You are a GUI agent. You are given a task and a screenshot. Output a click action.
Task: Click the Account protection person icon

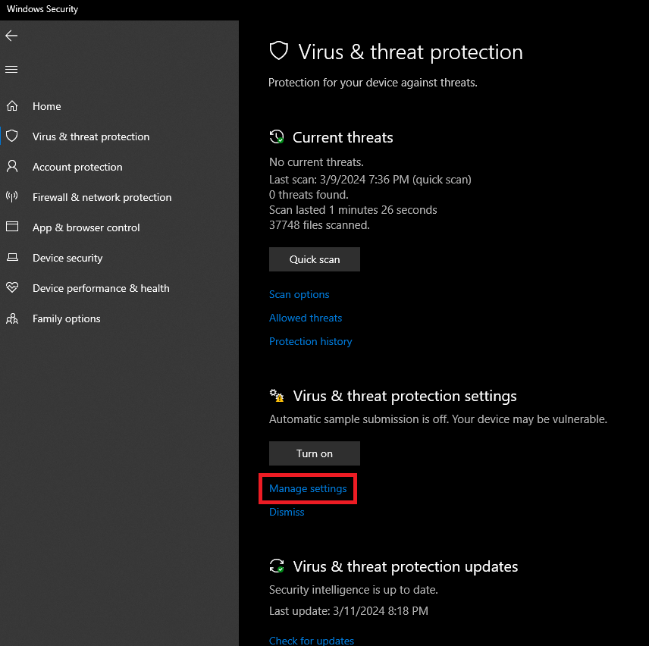(12, 167)
